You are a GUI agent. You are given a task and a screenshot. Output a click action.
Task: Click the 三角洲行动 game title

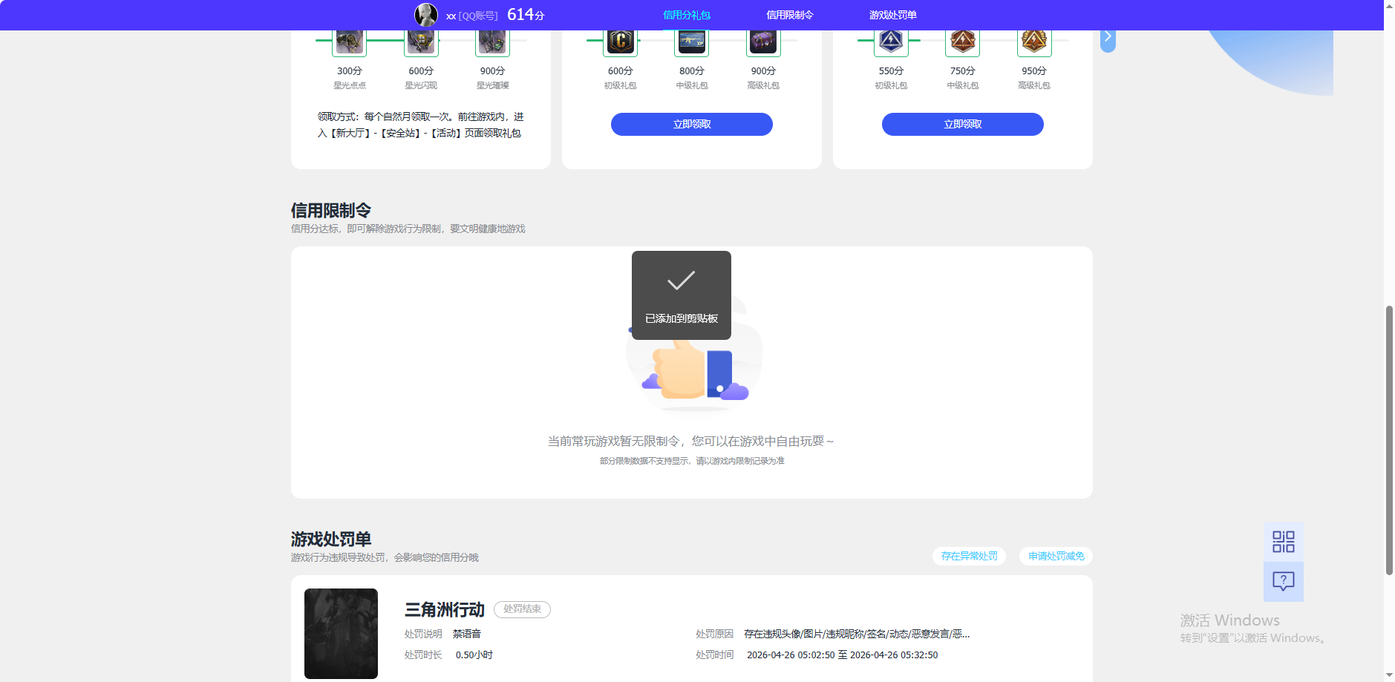coord(445,610)
